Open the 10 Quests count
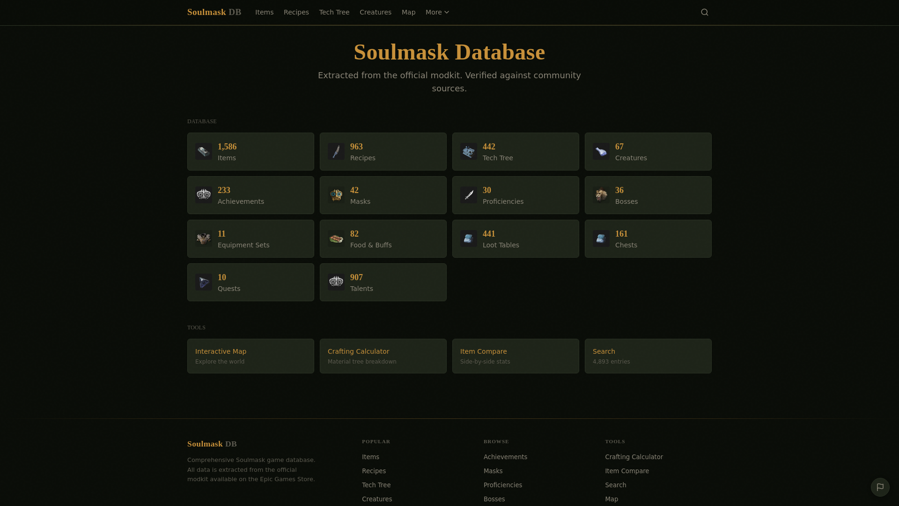 222,277
